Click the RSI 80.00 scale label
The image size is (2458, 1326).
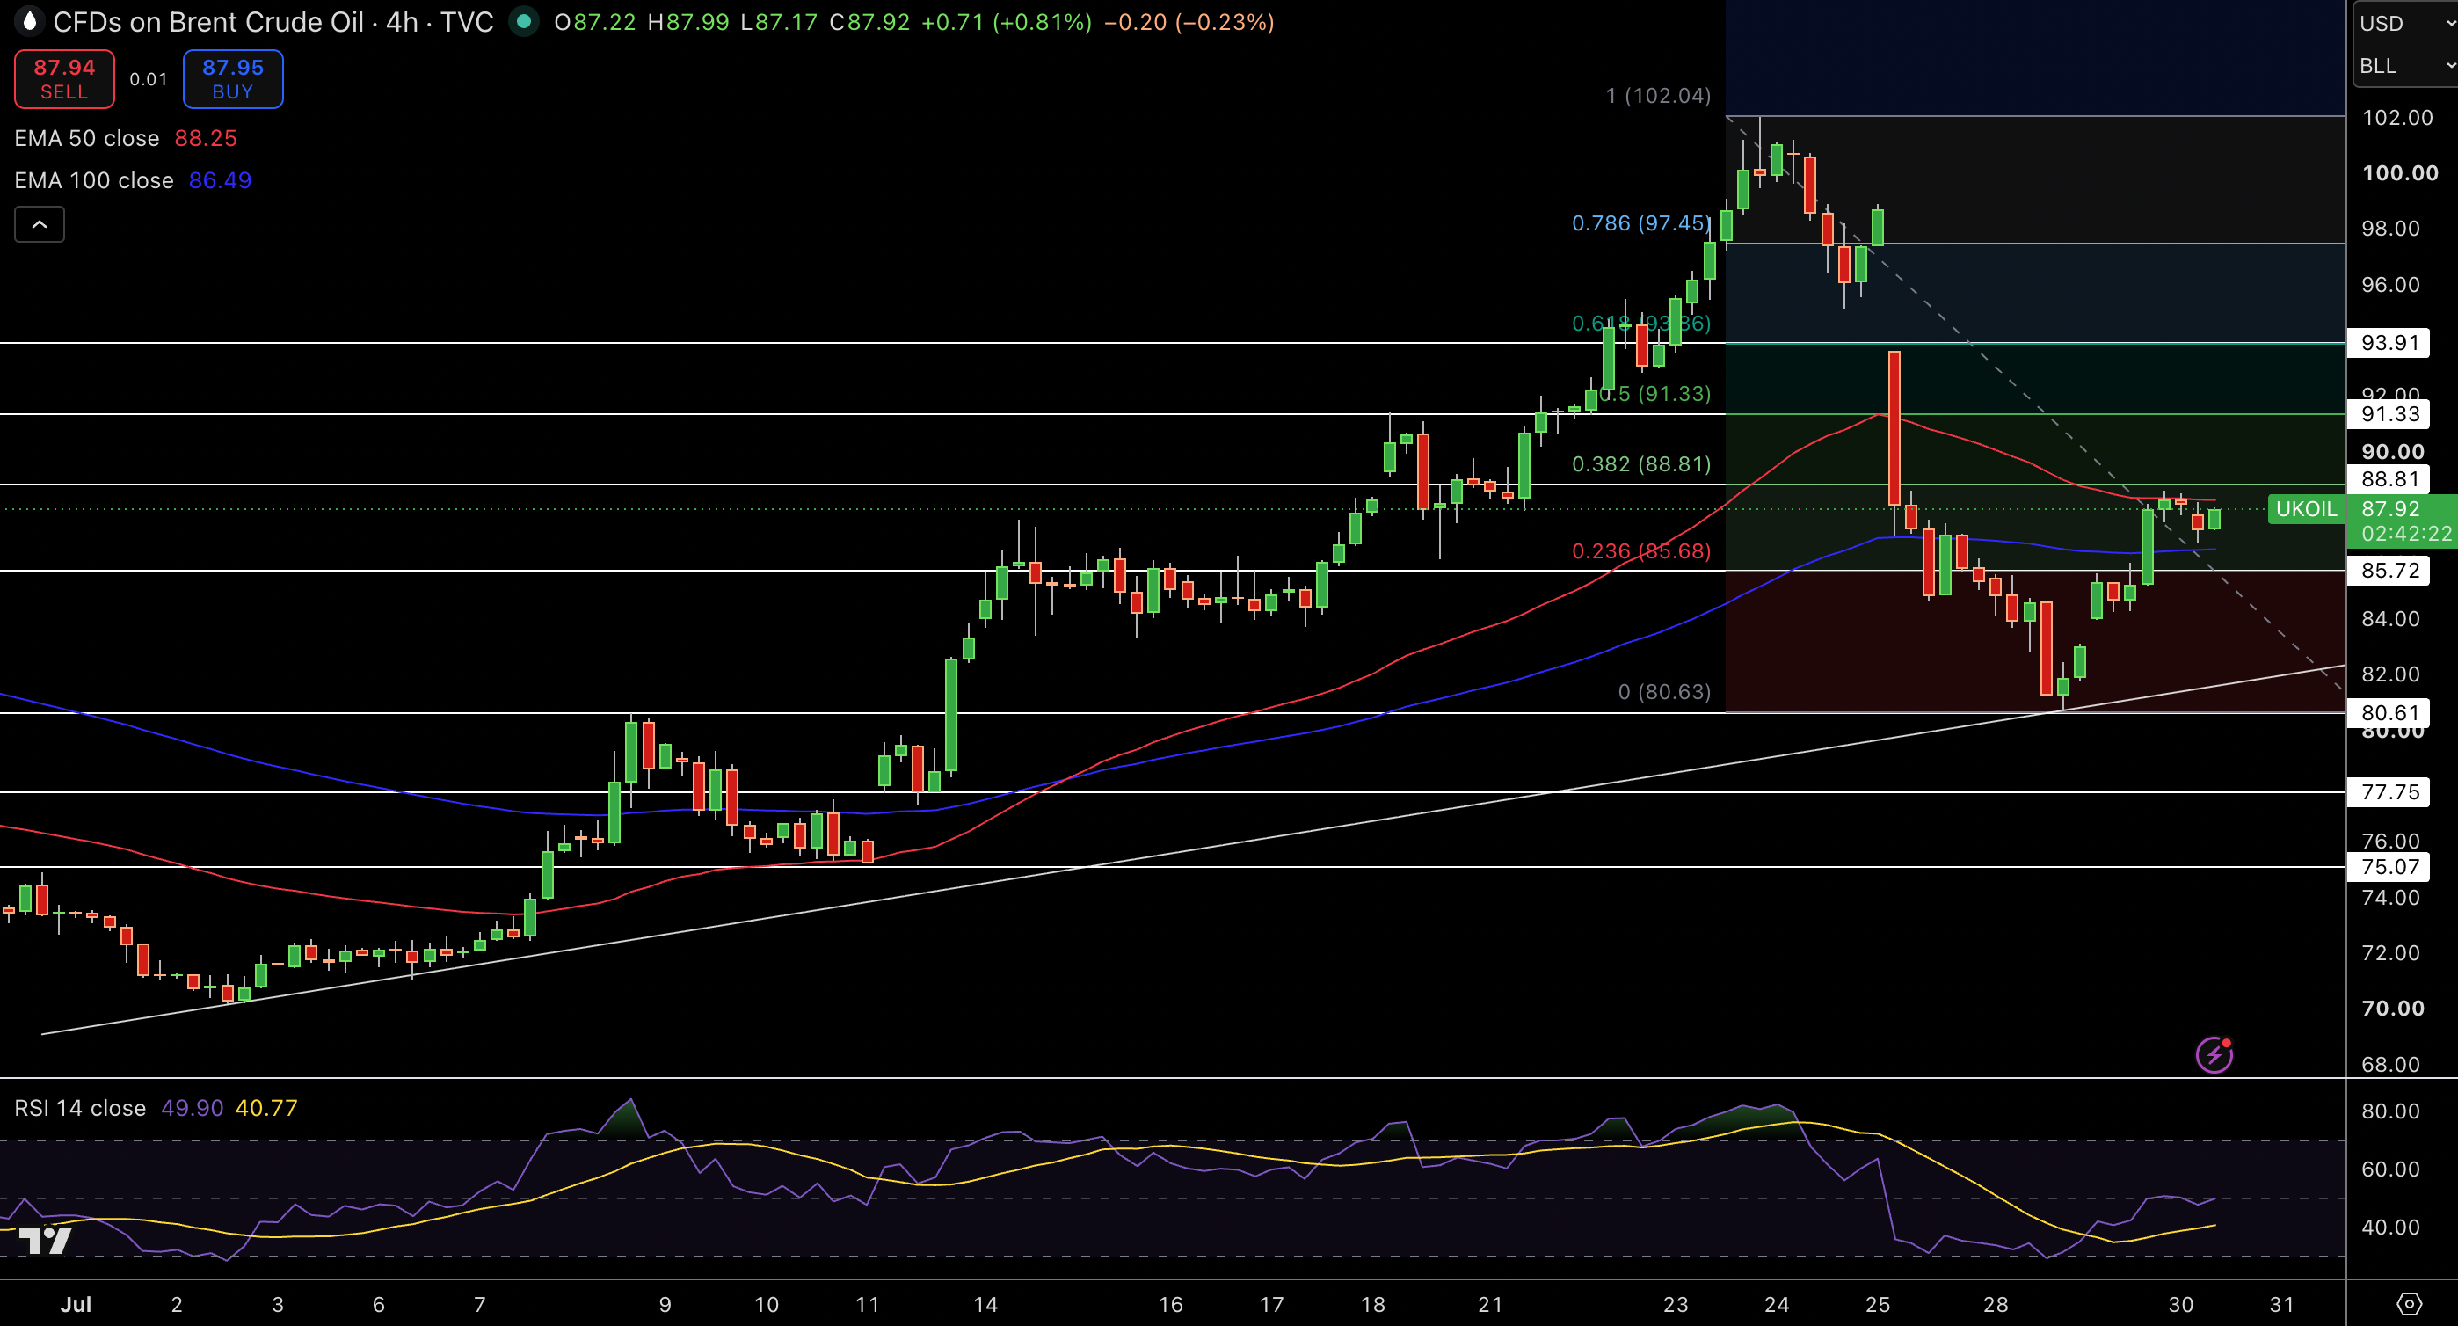click(2390, 1111)
